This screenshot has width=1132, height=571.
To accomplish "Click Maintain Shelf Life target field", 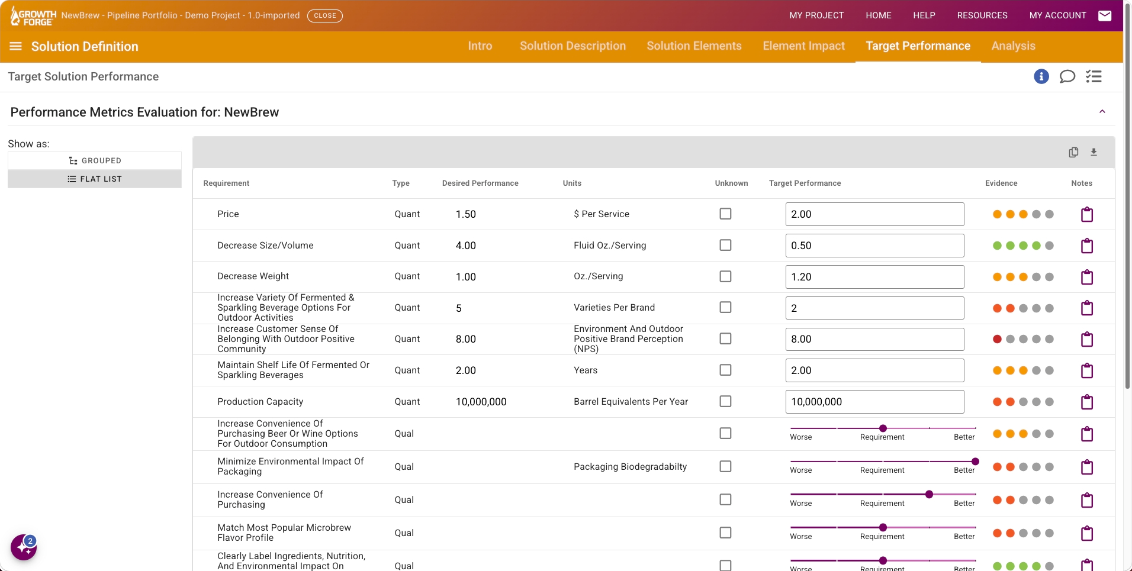I will 874,370.
